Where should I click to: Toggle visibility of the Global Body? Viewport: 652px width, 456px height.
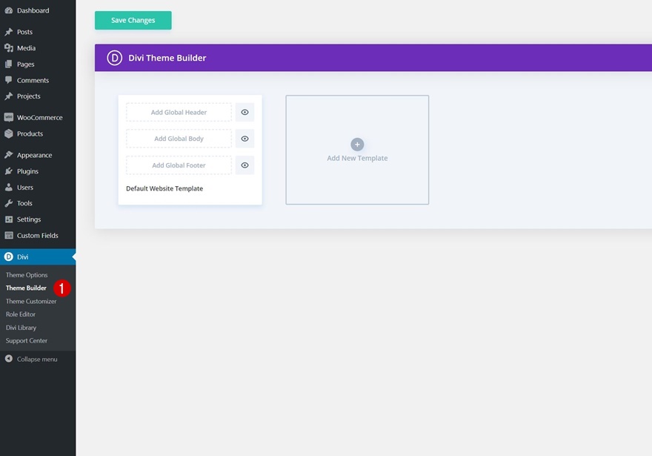(x=245, y=139)
